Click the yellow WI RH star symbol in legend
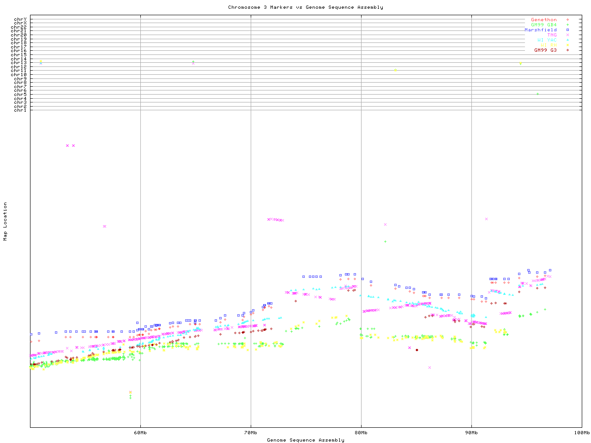The height and width of the screenshot is (443, 591). click(x=567, y=45)
